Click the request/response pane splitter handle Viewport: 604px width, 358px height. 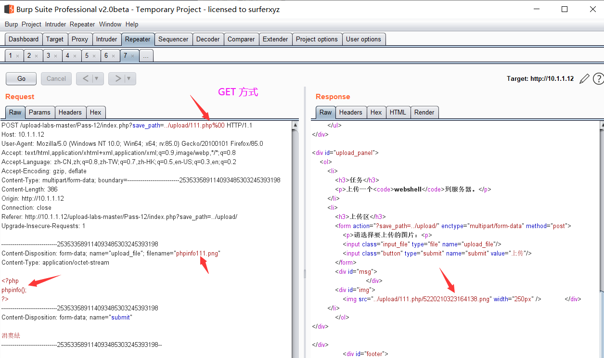tap(304, 274)
